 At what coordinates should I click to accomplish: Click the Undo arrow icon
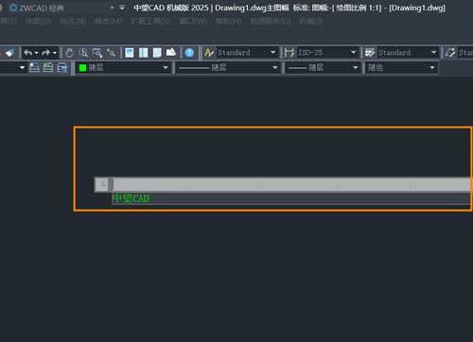pyautogui.click(x=27, y=53)
